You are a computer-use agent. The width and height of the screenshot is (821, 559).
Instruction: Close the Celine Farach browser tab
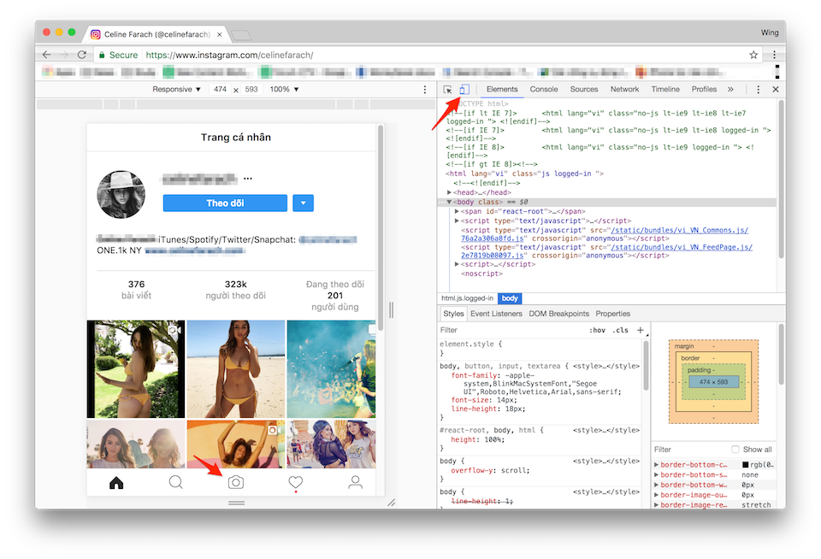220,34
